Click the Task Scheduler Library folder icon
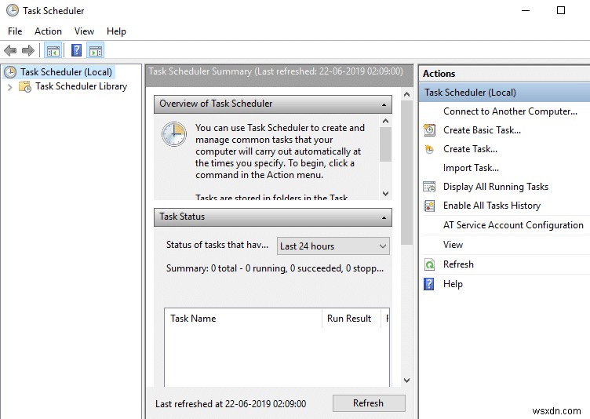The width and height of the screenshot is (590, 419). (x=25, y=86)
